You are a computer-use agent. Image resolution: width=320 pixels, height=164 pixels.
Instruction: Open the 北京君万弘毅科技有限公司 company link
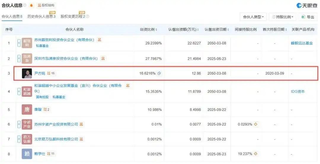[x=56, y=139]
